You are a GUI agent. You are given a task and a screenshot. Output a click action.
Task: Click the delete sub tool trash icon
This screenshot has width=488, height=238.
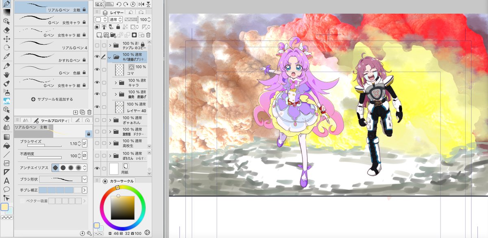89,112
